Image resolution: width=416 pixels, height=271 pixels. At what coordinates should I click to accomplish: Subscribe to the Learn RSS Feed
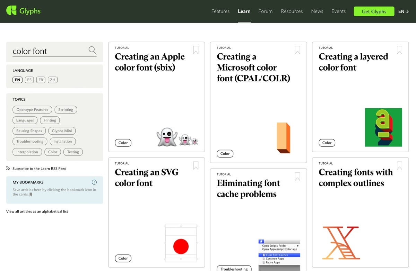40,169
